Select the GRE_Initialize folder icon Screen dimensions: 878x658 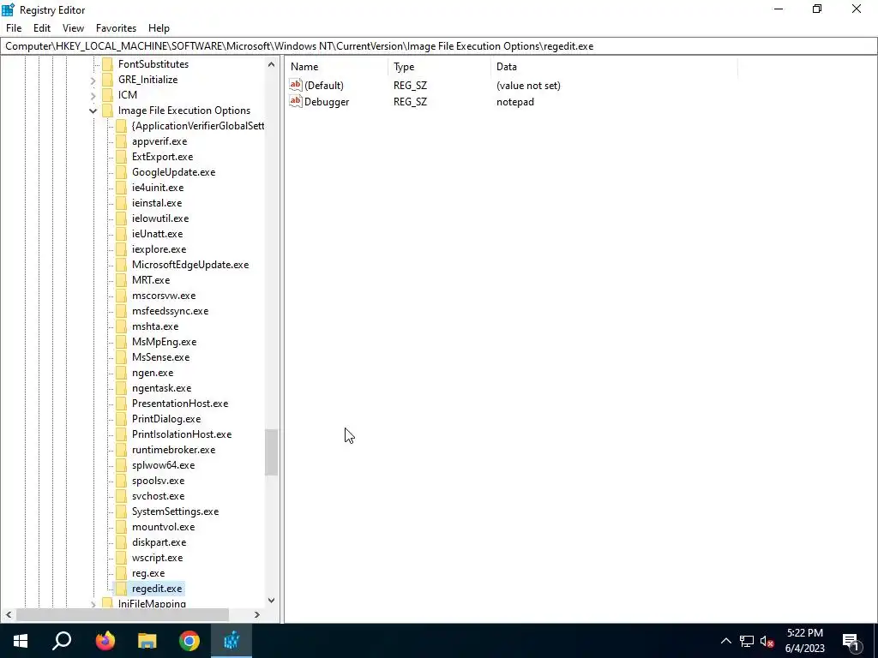point(107,80)
